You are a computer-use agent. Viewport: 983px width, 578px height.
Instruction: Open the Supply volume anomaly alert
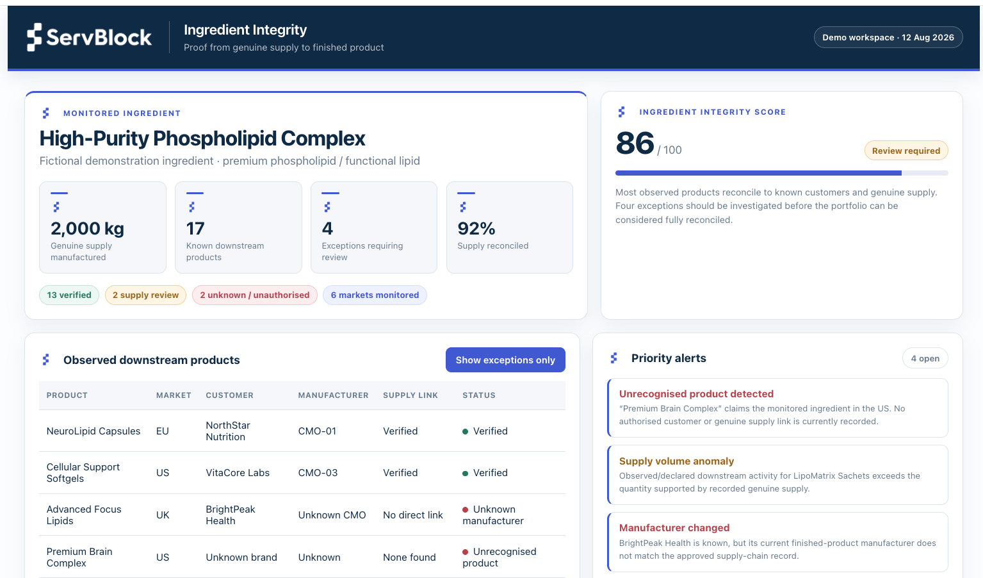pos(777,475)
